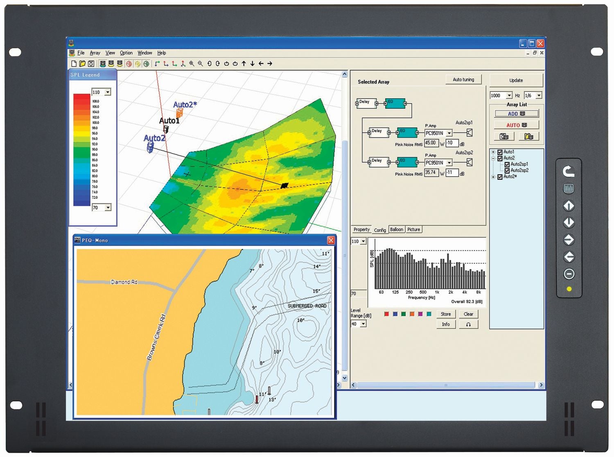Uncheck the Auto2* array checkbox

click(500, 177)
